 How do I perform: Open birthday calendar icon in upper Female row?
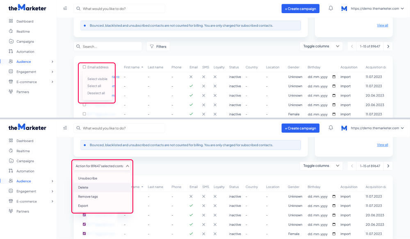click(x=334, y=114)
